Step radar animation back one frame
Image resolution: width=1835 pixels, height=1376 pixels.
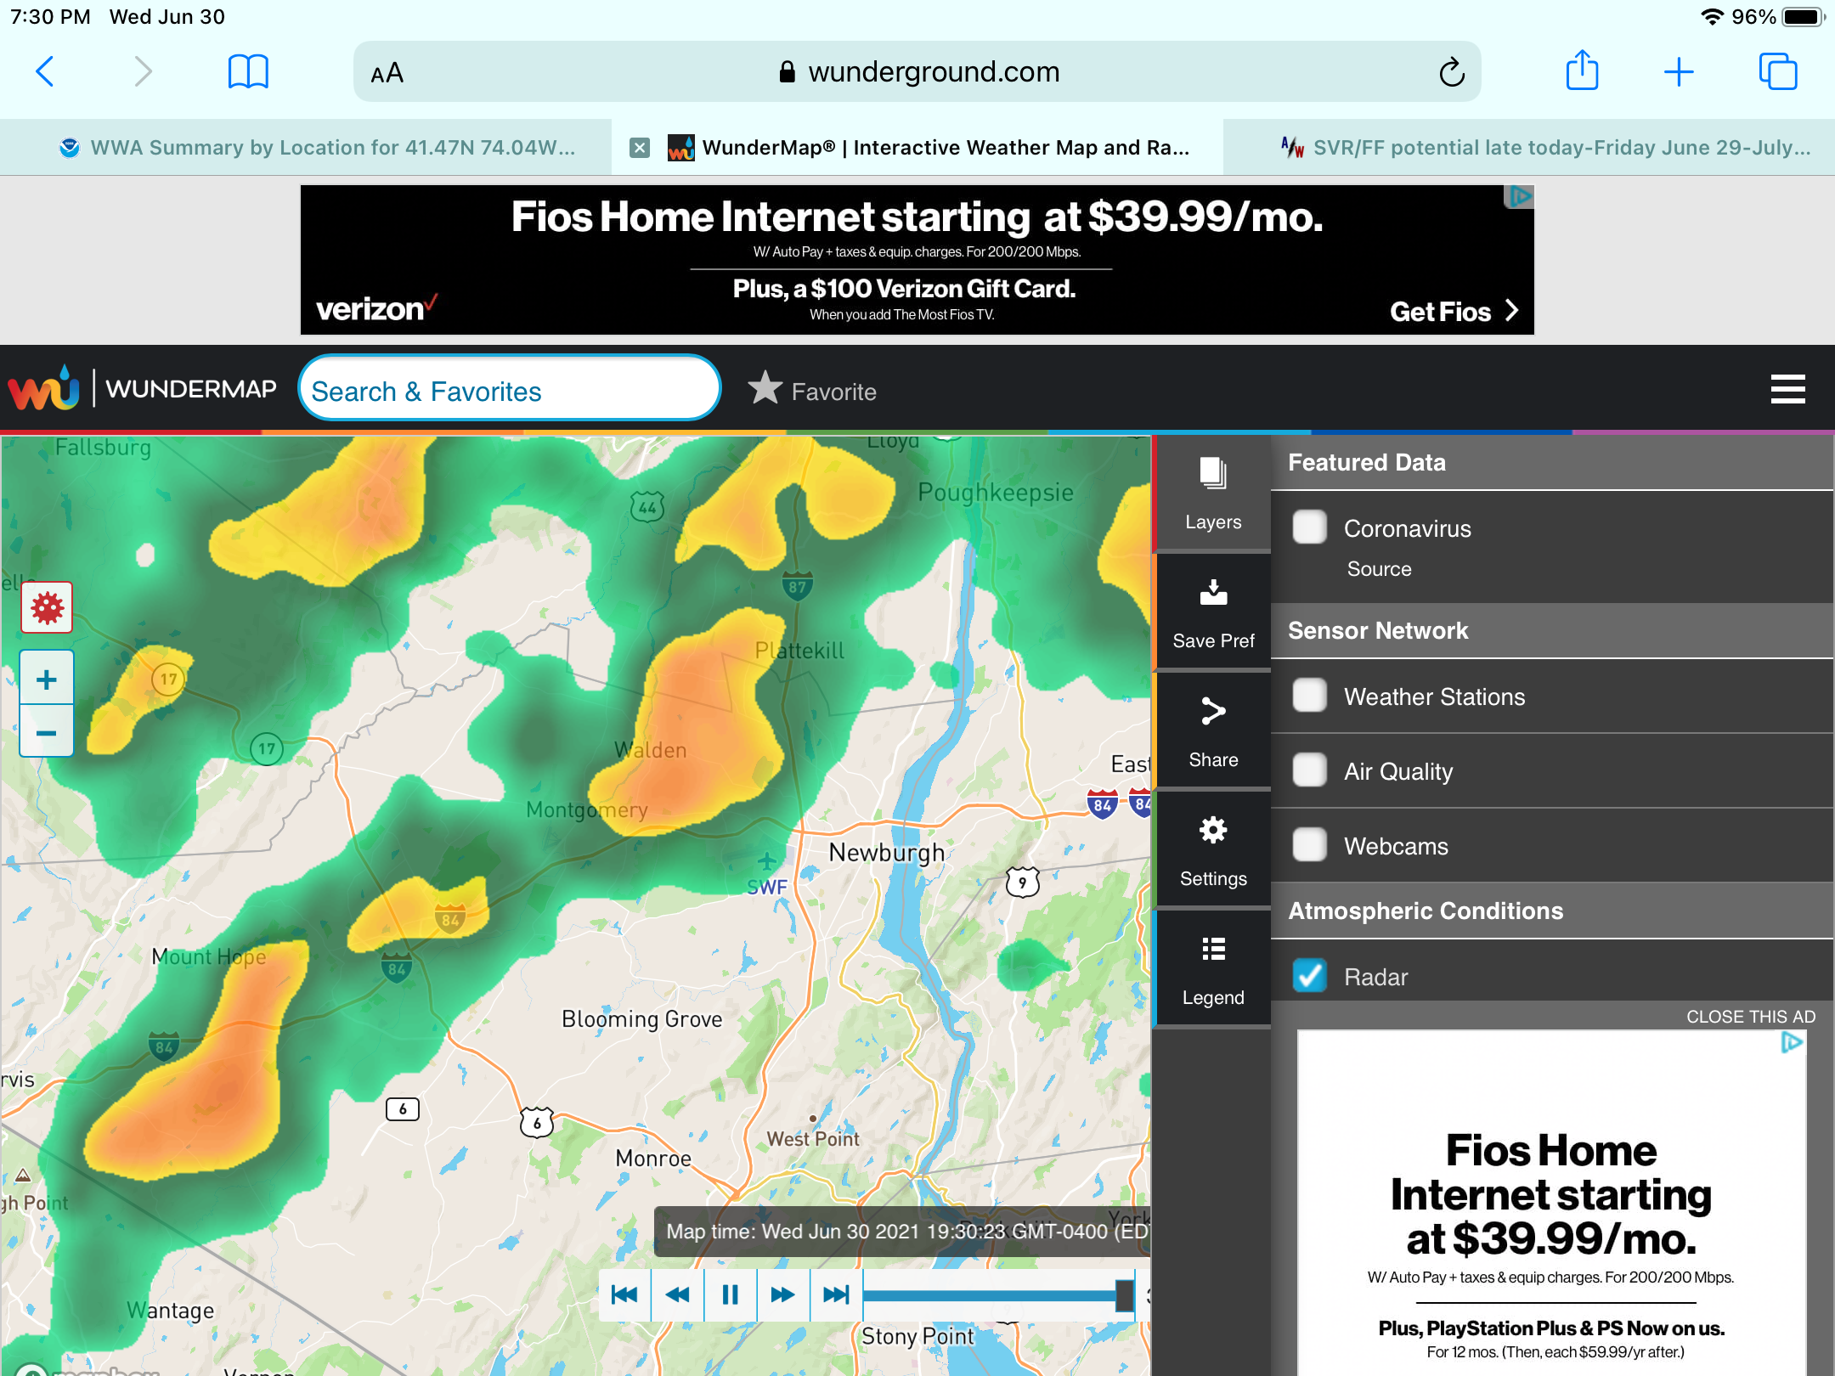pos(677,1294)
